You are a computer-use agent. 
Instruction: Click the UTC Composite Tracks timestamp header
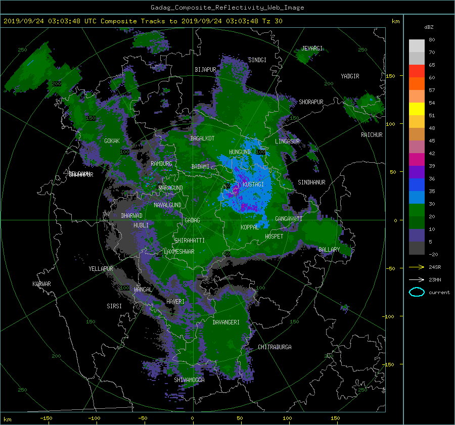pyautogui.click(x=143, y=21)
